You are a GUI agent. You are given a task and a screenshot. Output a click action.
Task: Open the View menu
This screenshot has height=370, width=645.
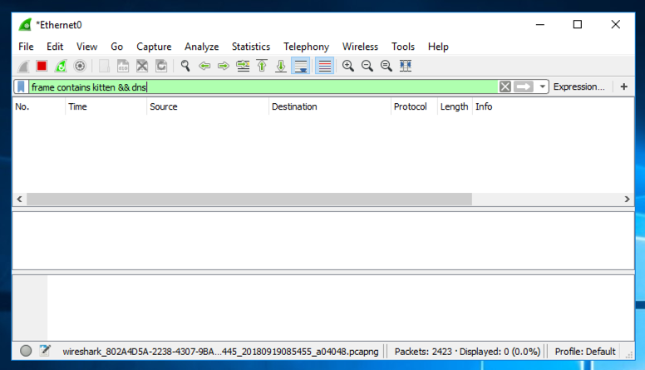coord(86,47)
